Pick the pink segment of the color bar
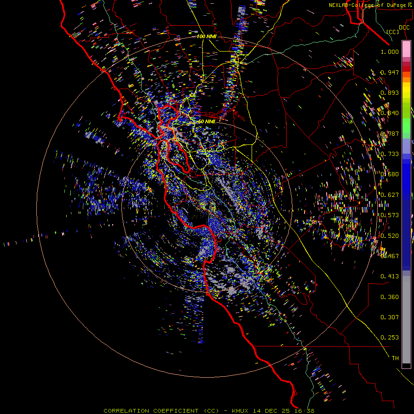The width and height of the screenshot is (414, 414). tap(406, 49)
